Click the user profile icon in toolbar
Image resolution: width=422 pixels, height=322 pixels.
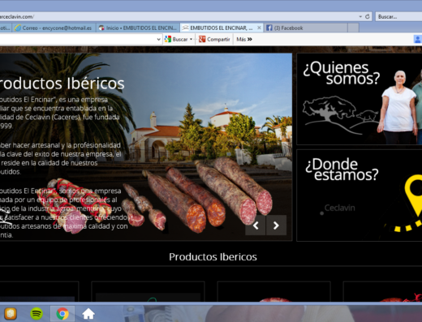click(x=418, y=39)
